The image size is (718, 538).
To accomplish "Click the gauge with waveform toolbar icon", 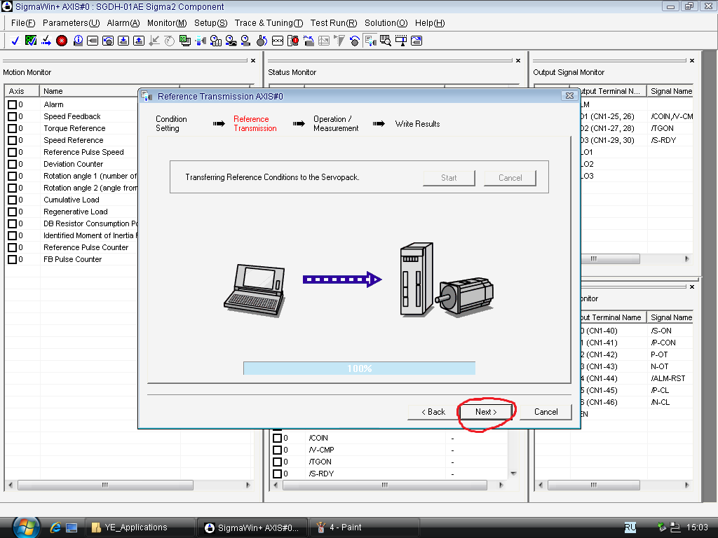I will click(x=231, y=41).
